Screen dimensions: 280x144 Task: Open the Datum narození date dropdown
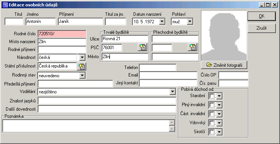162,22
